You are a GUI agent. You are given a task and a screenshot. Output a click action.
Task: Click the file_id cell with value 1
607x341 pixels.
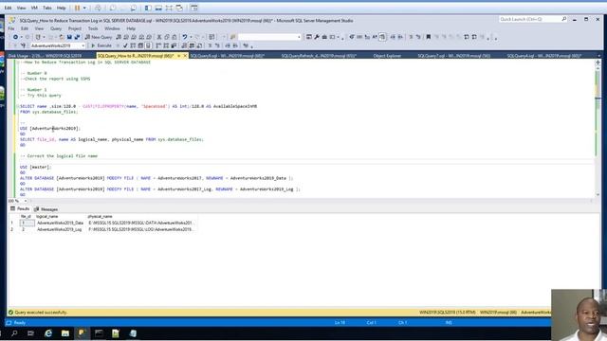click(x=28, y=224)
